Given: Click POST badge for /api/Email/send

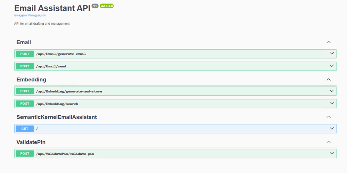Looking at the screenshot, I should (25, 66).
